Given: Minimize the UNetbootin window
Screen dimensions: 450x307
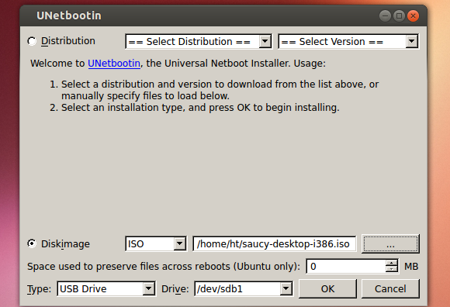Looking at the screenshot, I should point(385,16).
